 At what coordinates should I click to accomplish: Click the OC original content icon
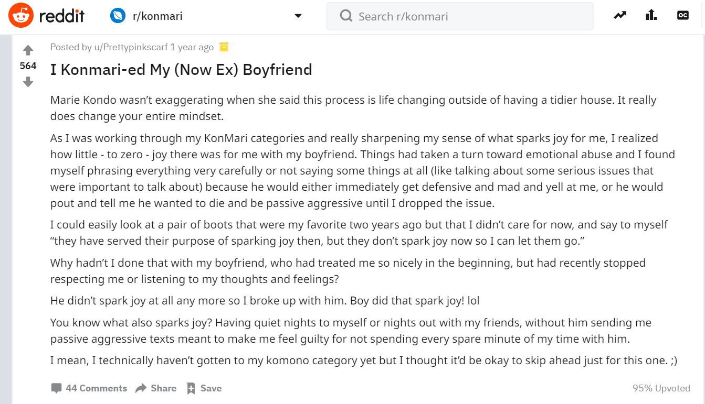click(682, 16)
